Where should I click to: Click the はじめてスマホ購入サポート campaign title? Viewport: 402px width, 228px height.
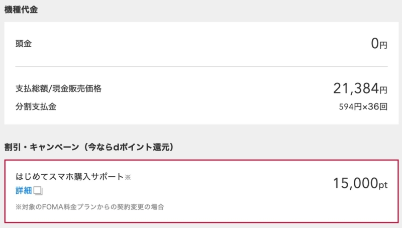pyautogui.click(x=70, y=177)
